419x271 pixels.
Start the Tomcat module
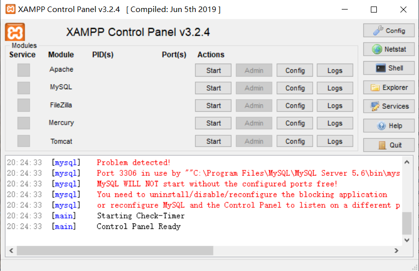pos(213,141)
